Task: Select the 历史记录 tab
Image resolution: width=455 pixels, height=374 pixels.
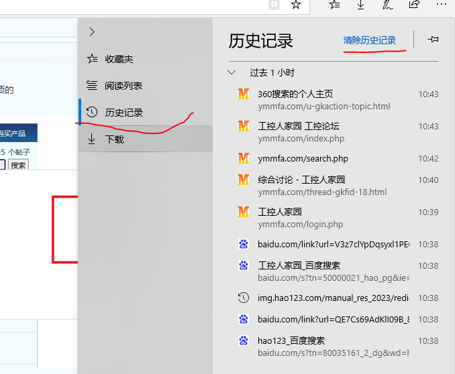Action: [x=123, y=113]
